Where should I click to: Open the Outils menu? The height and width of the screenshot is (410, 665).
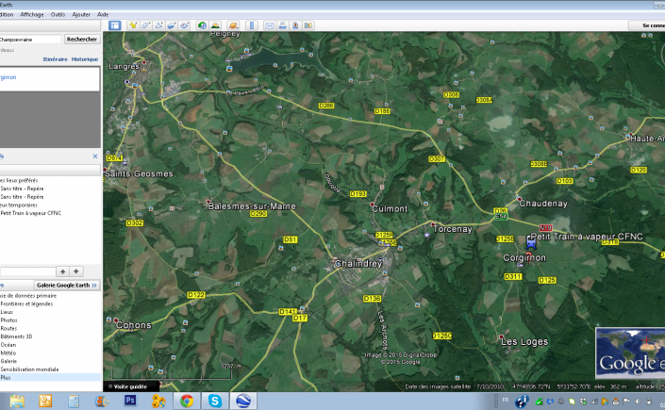click(x=58, y=15)
